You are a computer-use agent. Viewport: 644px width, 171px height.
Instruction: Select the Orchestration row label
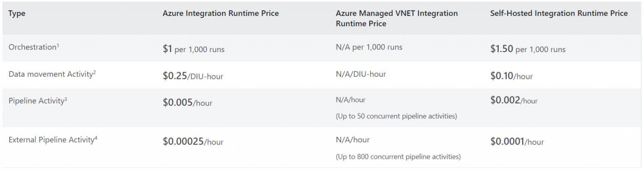[x=32, y=47]
